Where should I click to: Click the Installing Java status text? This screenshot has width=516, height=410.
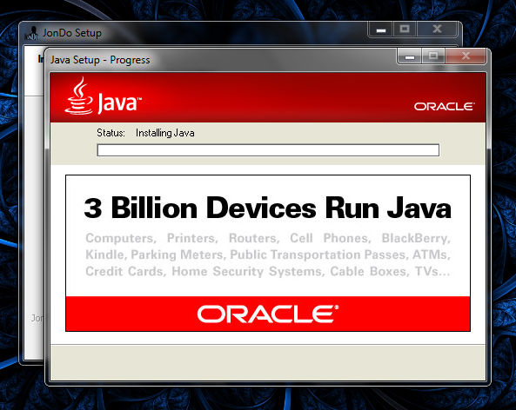(164, 133)
